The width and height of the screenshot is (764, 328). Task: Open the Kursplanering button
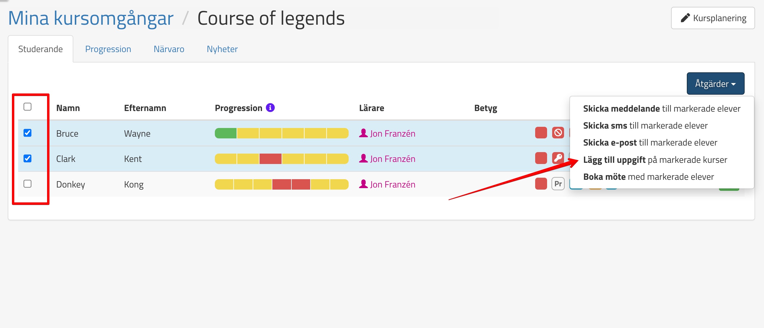coord(713,18)
